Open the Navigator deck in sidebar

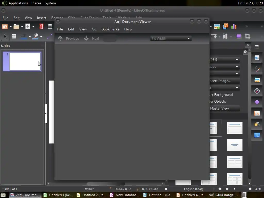click(x=257, y=91)
